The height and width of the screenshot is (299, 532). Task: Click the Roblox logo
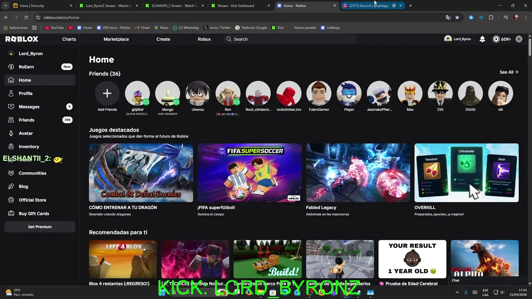22,39
